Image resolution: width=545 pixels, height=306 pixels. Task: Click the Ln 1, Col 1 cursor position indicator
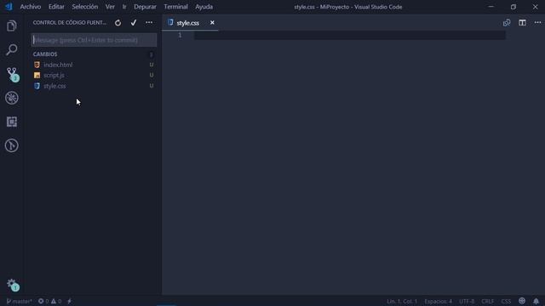402,301
